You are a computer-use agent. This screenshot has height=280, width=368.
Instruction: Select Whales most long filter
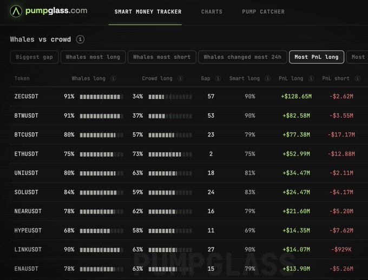93,57
